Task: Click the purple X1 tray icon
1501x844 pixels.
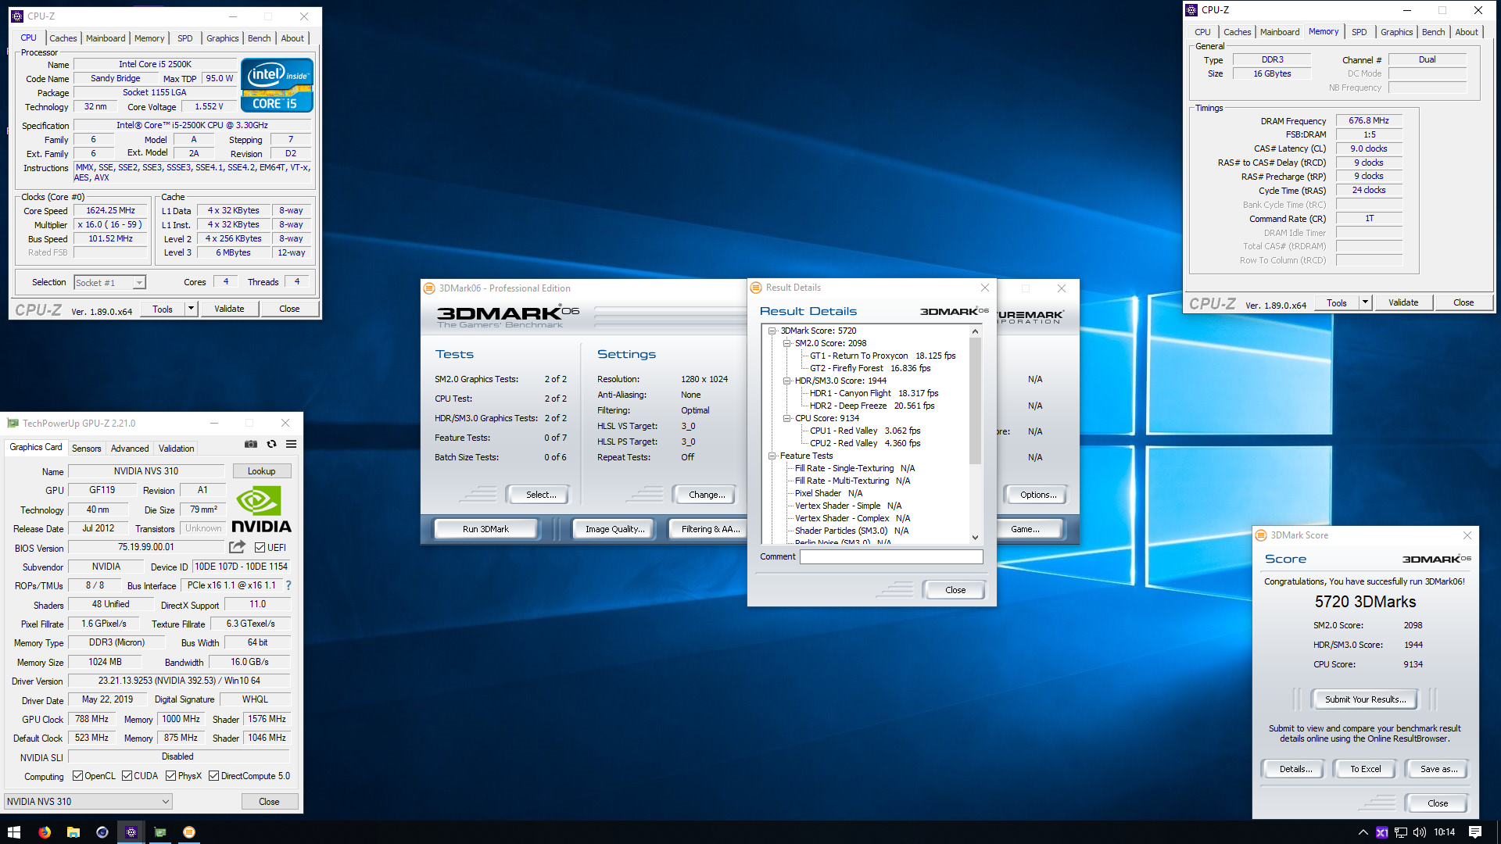Action: (x=1382, y=832)
